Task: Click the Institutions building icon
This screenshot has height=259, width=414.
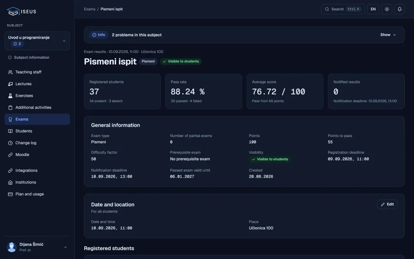Action: tap(10, 182)
